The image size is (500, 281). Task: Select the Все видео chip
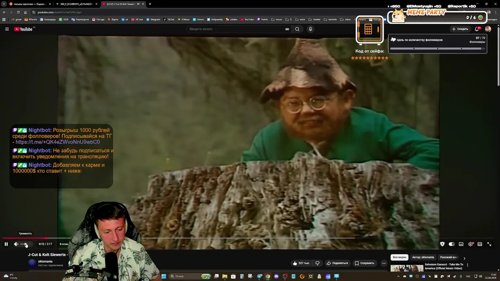pos(399,257)
